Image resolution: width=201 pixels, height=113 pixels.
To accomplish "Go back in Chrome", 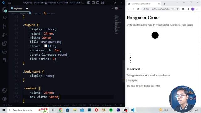I will [128, 9].
